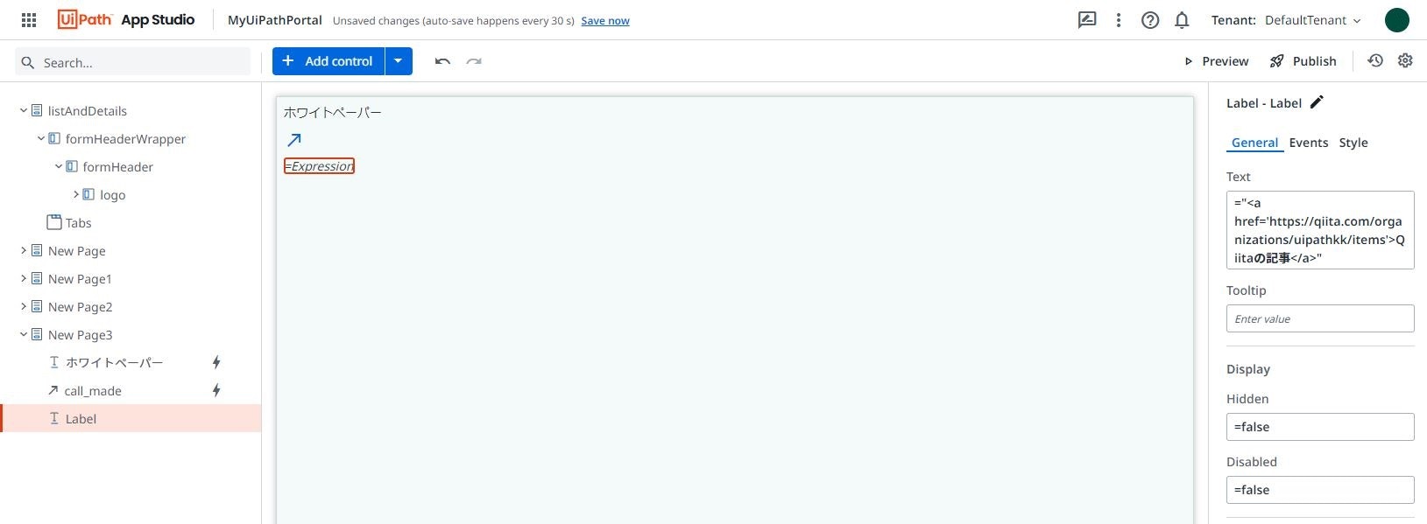Switch to the Style tab
The image size is (1427, 524).
point(1353,143)
